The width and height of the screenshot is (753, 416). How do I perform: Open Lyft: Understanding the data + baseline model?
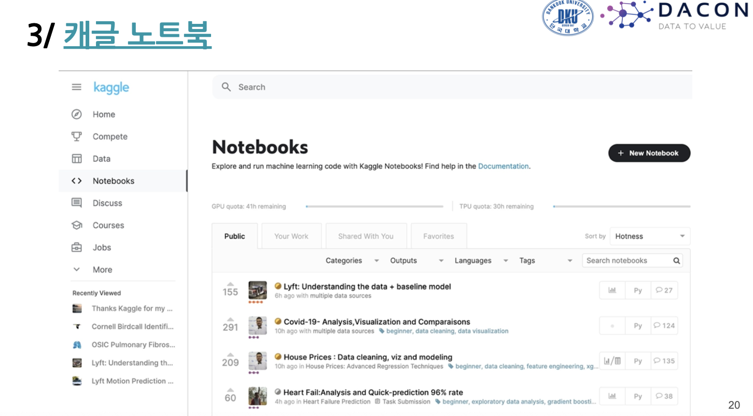[367, 286]
